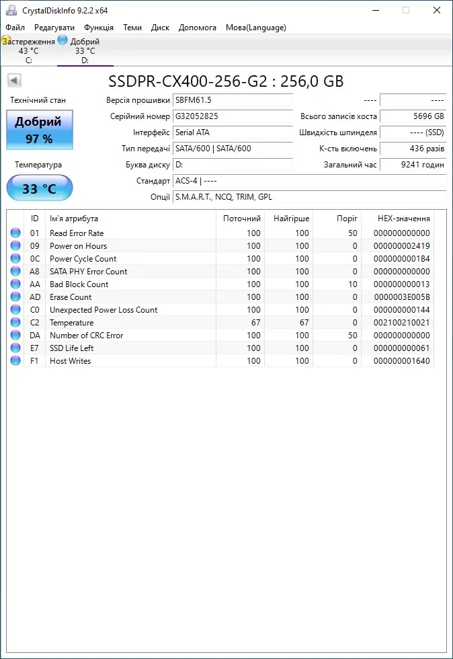
Task: Click the spindle speed value ---- (SSD)
Action: click(x=413, y=132)
